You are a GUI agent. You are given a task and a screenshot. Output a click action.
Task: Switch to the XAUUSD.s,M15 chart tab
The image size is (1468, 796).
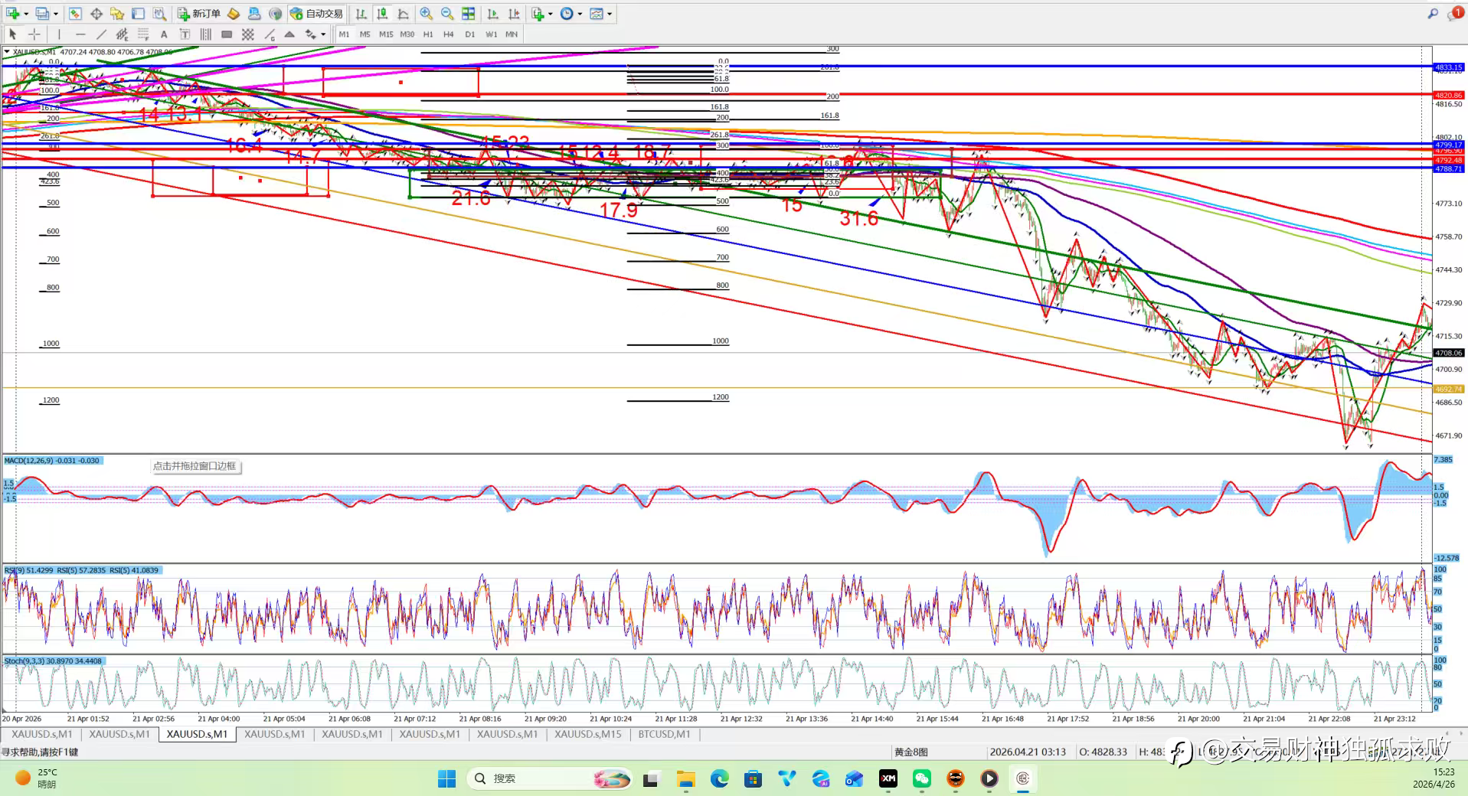[x=587, y=734]
